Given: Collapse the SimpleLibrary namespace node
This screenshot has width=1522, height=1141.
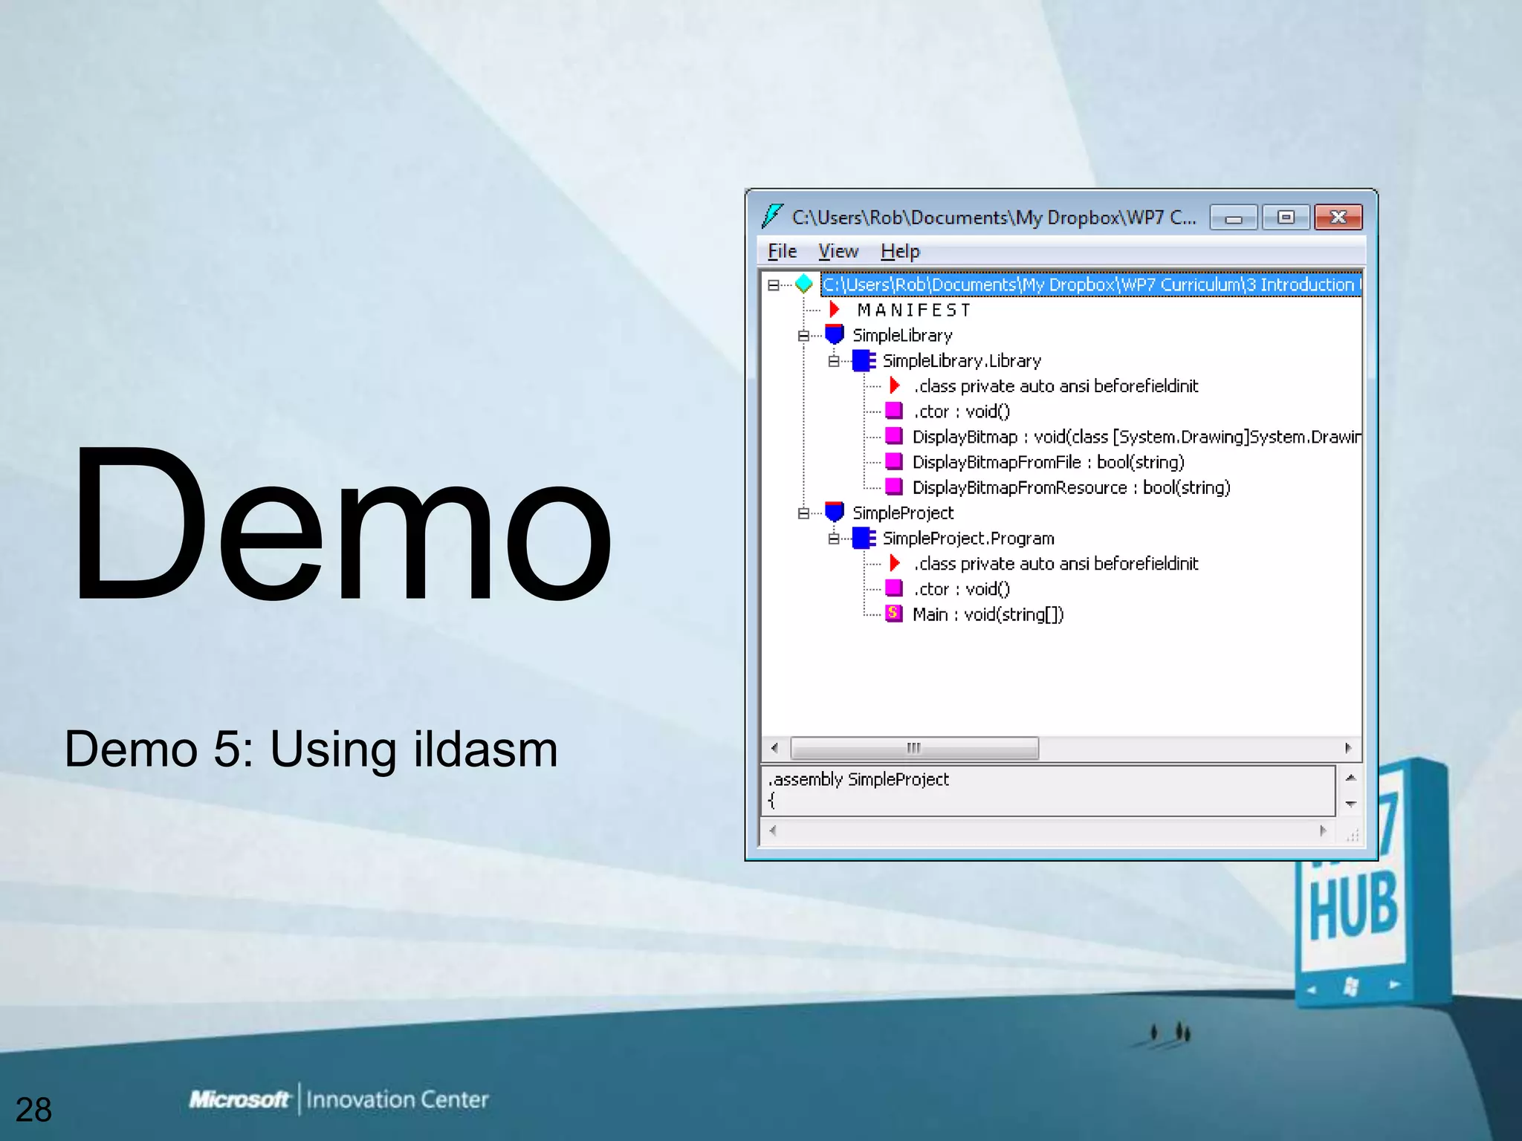Looking at the screenshot, I should (x=803, y=336).
